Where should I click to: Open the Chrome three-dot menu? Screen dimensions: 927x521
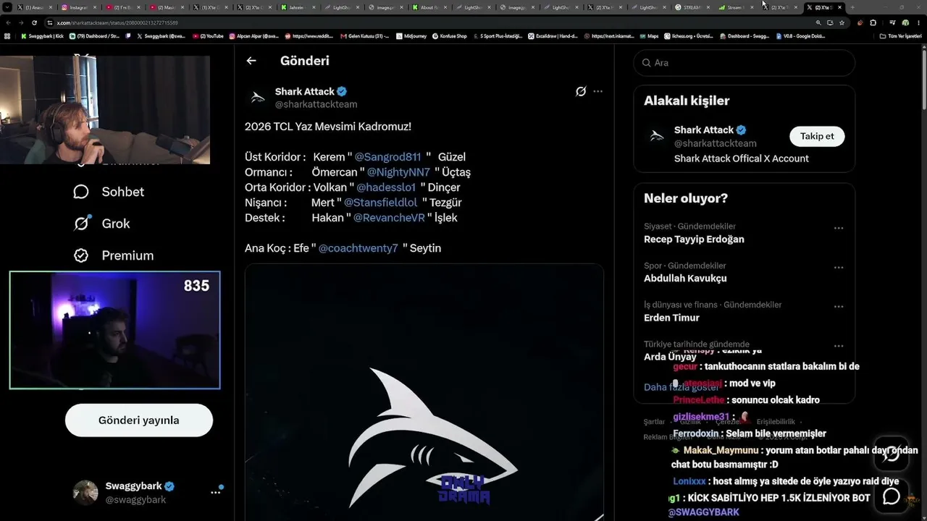click(918, 22)
